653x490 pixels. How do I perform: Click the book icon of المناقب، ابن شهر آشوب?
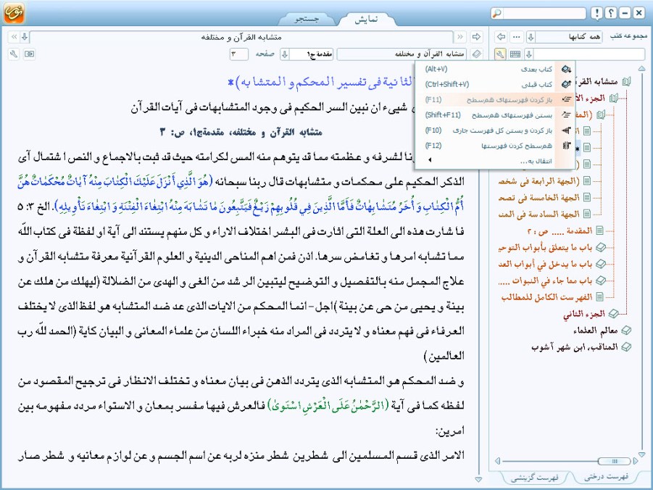point(626,346)
